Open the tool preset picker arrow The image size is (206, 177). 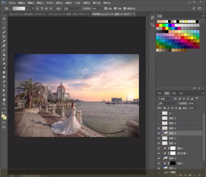(x=9, y=9)
